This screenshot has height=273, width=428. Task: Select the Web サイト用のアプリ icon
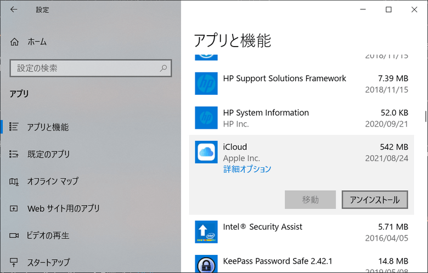click(x=14, y=209)
